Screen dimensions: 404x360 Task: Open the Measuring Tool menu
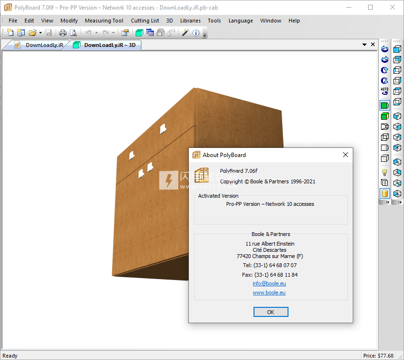tap(104, 21)
